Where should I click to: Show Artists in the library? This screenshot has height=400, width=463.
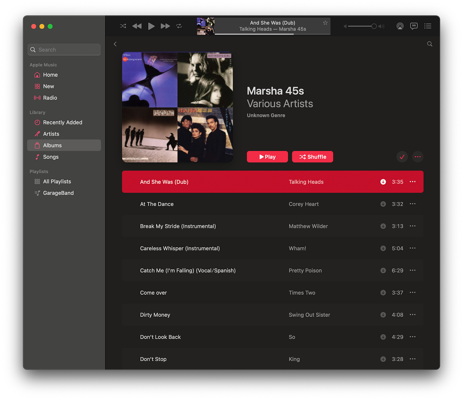pyautogui.click(x=64, y=134)
